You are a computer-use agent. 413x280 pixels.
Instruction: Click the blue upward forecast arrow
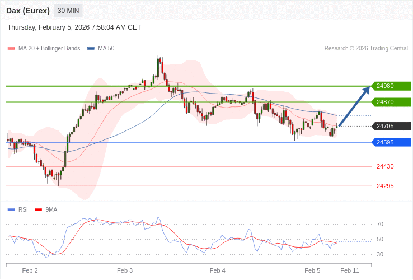click(354, 106)
